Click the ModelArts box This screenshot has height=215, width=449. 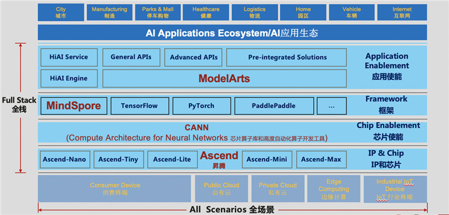coord(224,79)
